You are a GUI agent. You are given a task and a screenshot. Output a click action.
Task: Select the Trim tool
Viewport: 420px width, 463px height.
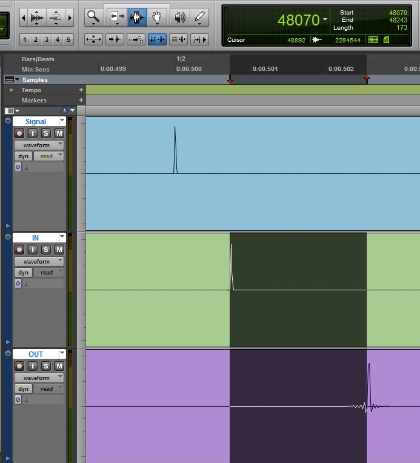coord(115,18)
